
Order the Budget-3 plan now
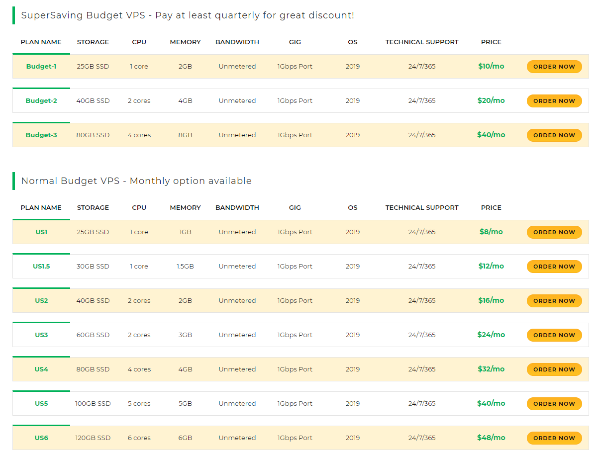(x=554, y=135)
